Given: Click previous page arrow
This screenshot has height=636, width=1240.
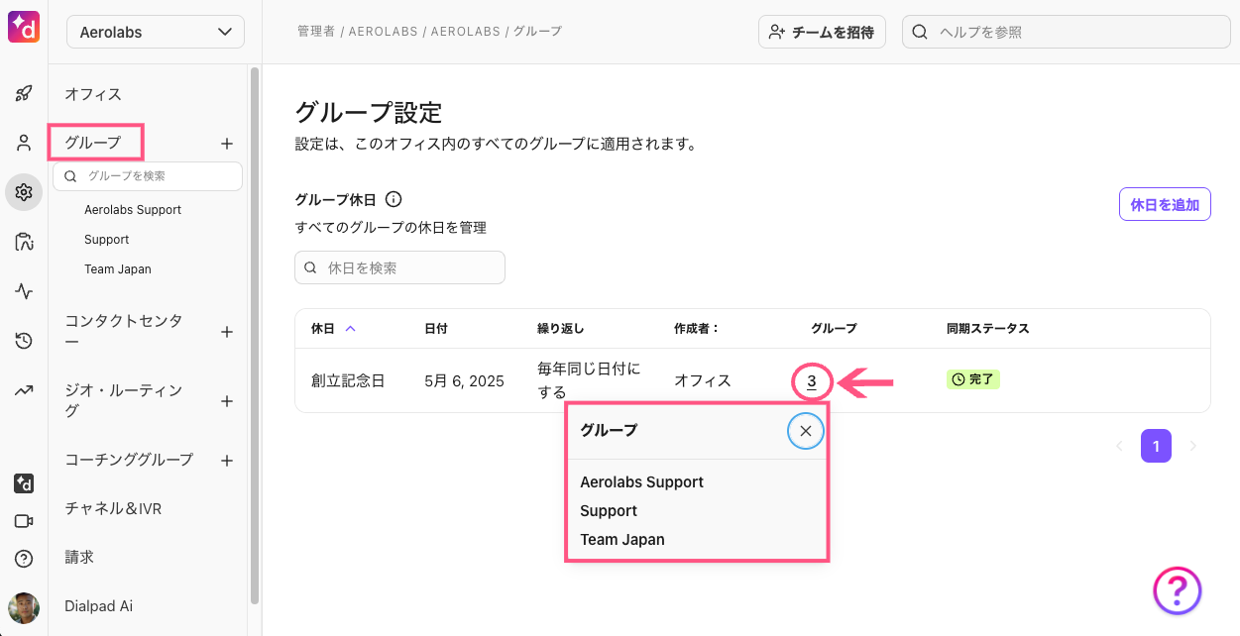Looking at the screenshot, I should coord(1119,446).
